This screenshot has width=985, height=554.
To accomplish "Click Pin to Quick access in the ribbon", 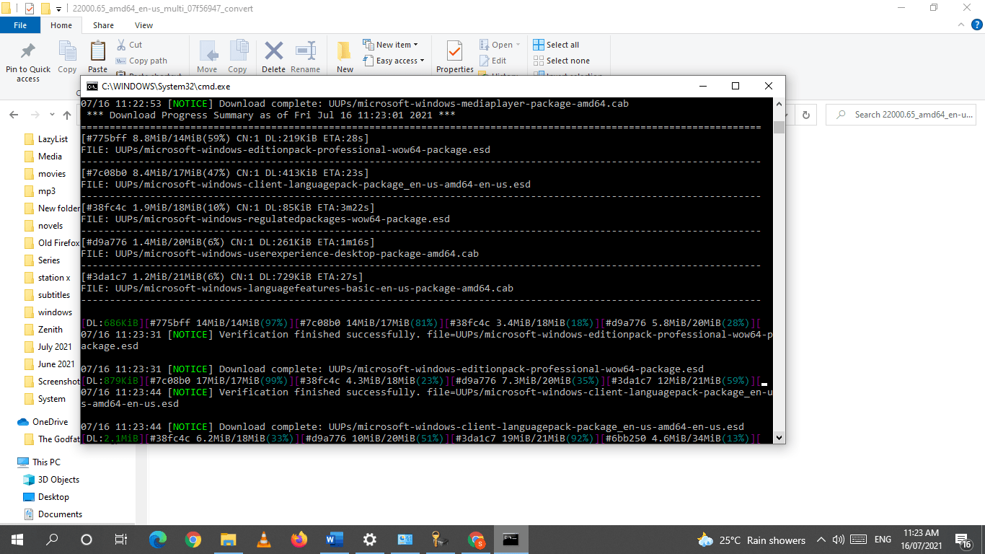I will coord(28,61).
